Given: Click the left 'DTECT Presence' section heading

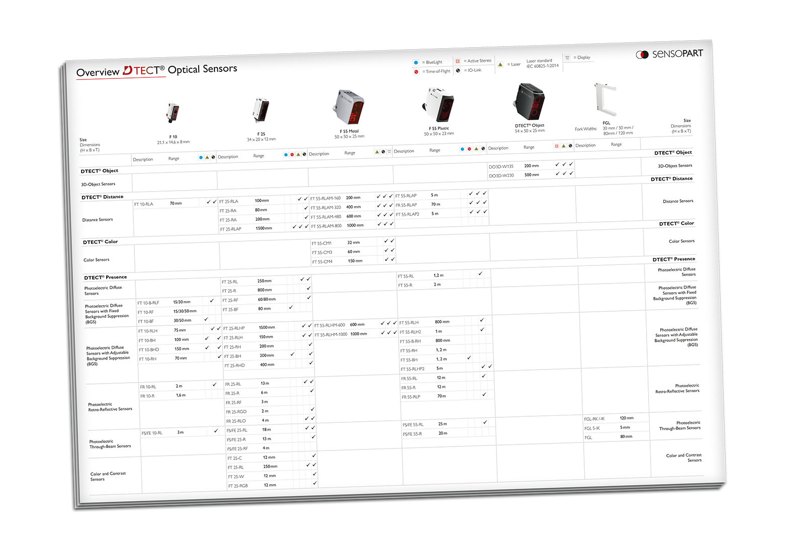Looking at the screenshot, I should click(106, 278).
